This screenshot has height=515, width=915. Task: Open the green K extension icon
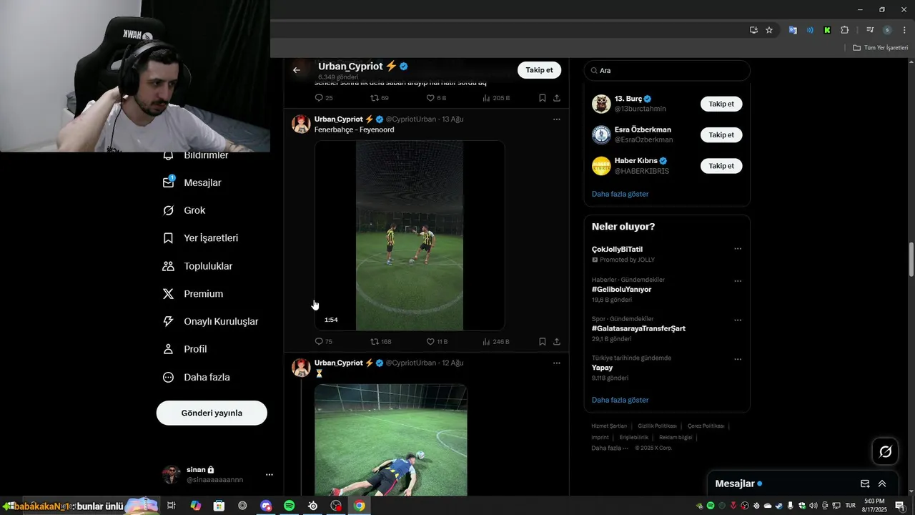point(827,30)
